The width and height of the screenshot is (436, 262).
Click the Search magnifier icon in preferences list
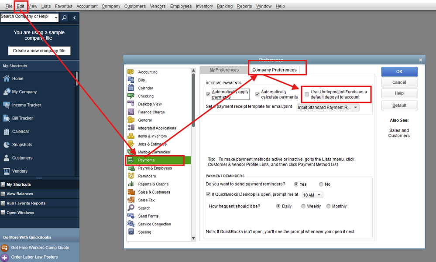tap(130, 208)
